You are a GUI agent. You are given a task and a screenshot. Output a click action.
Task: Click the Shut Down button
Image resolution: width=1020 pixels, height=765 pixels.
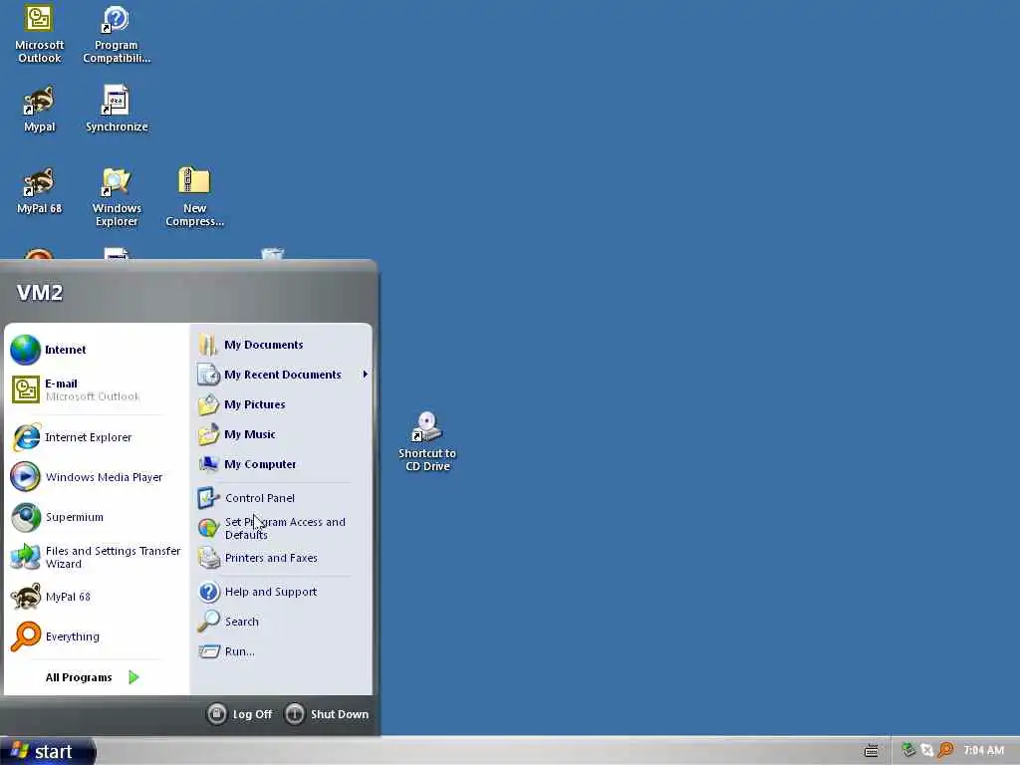(x=327, y=714)
